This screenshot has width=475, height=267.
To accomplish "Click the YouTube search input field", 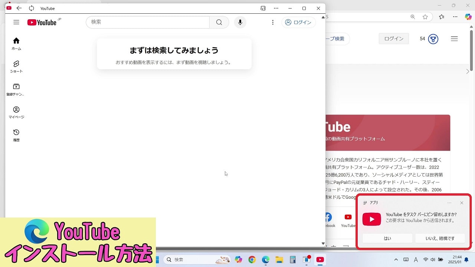I will [x=148, y=22].
